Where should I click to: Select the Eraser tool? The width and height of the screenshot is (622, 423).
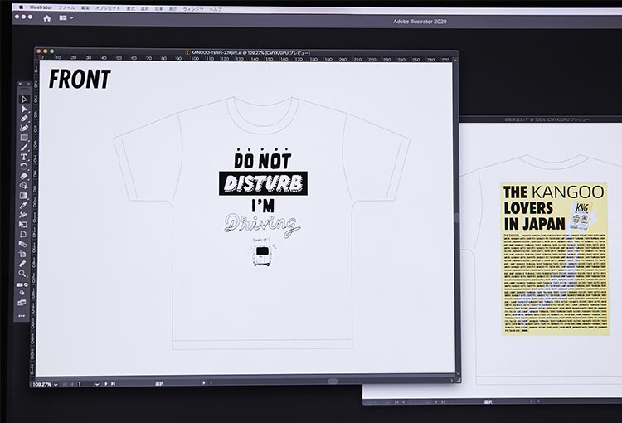coord(24,176)
